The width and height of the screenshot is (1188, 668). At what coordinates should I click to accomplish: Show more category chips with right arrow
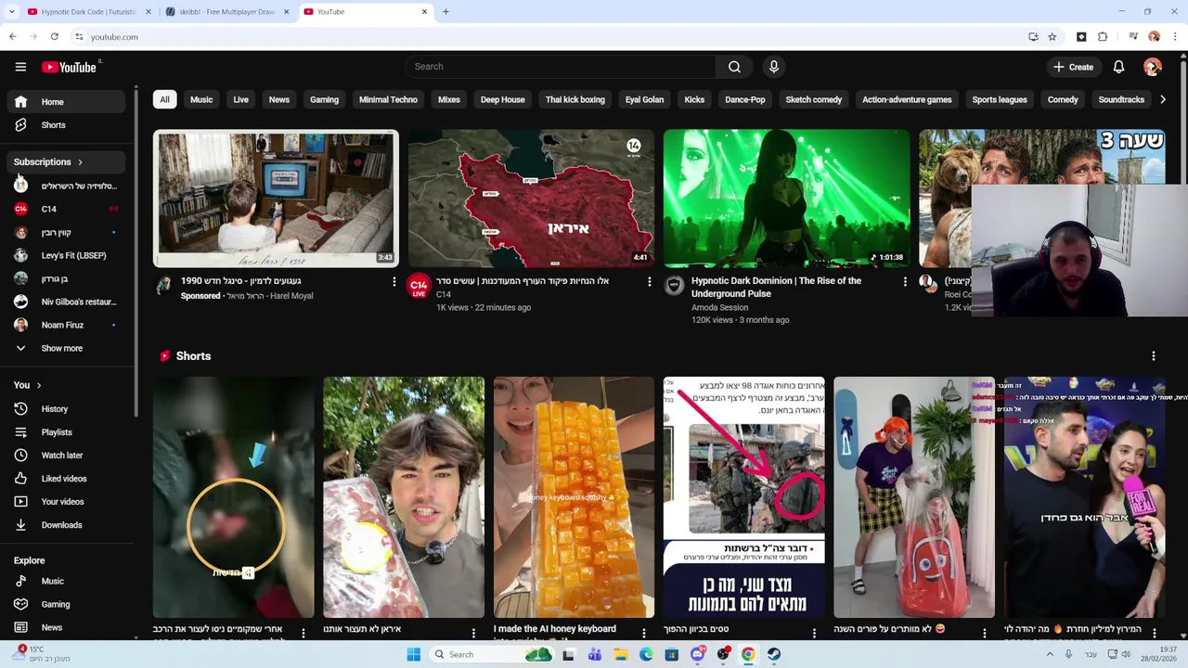click(x=1163, y=99)
